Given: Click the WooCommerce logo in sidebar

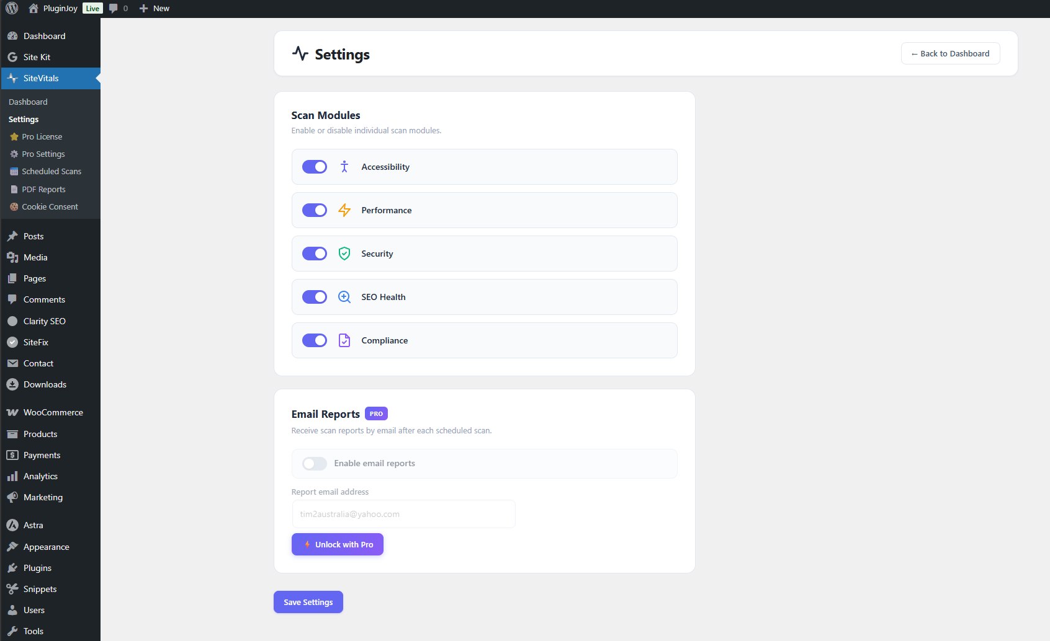Looking at the screenshot, I should (x=12, y=412).
